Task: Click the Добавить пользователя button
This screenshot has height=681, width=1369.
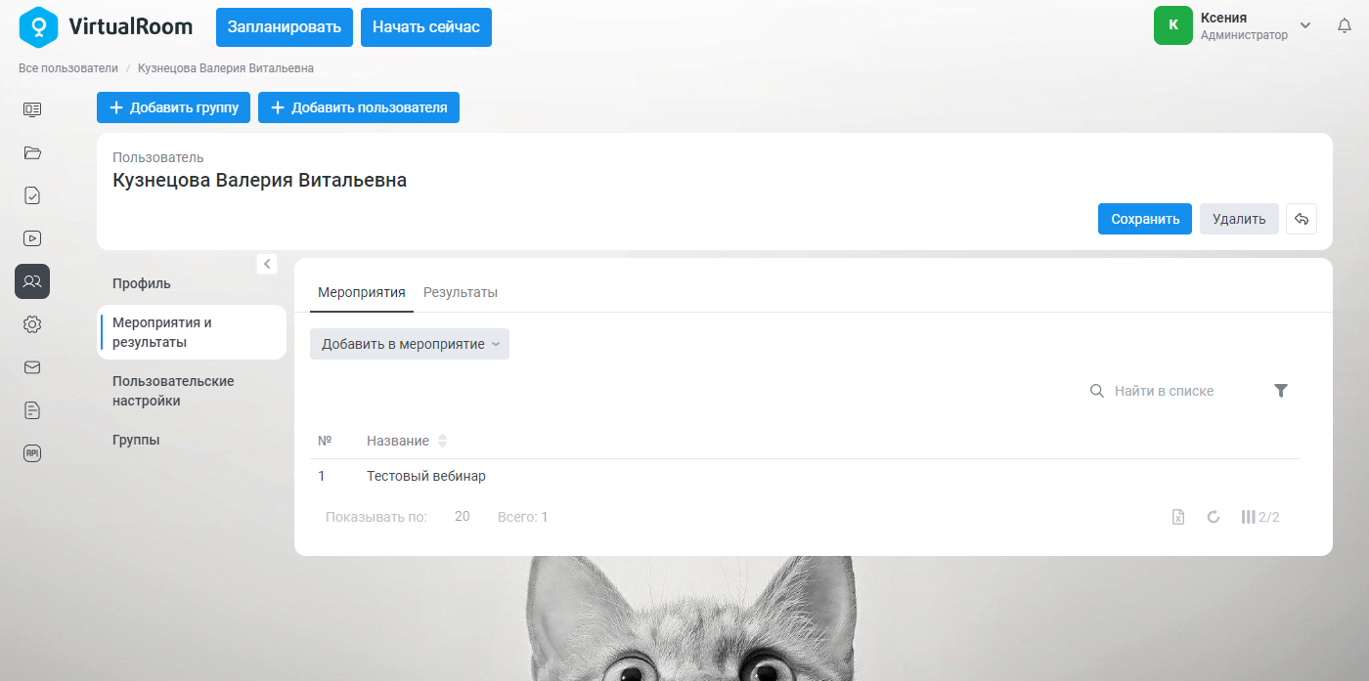Action: [359, 107]
